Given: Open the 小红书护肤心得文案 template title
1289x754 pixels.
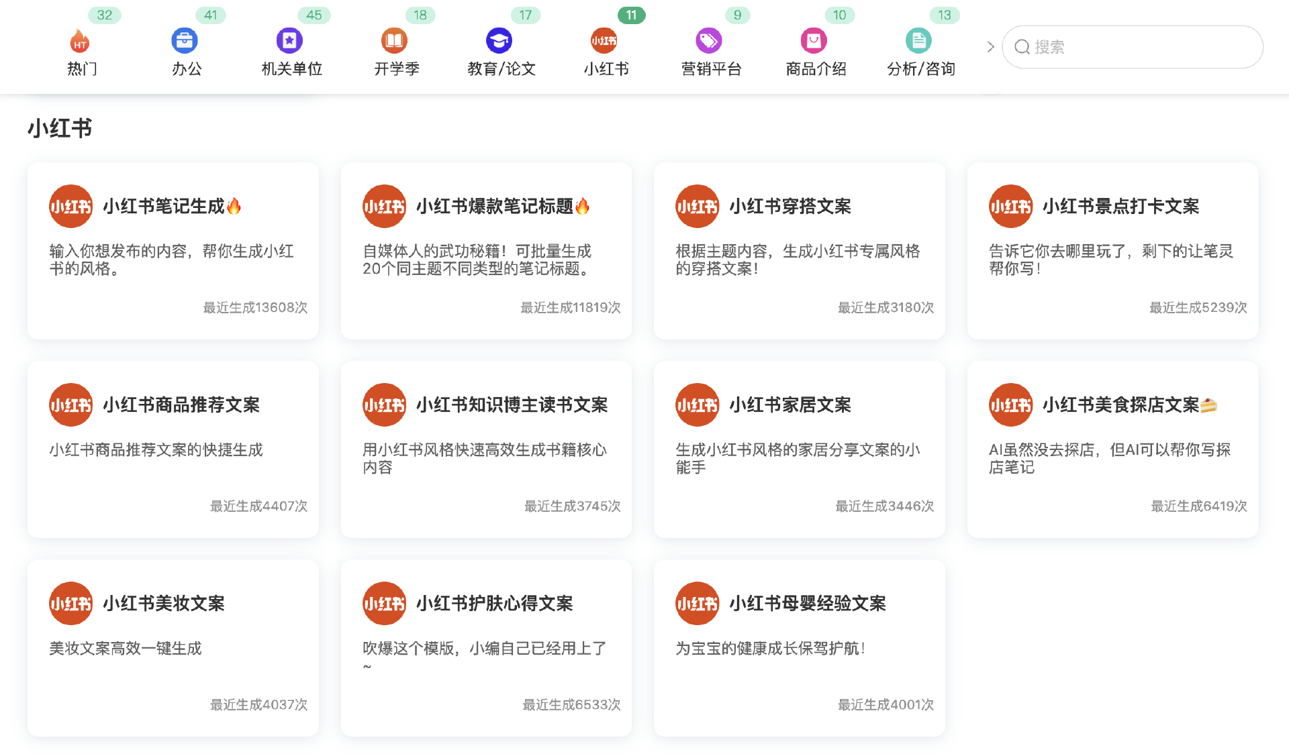Looking at the screenshot, I should pos(494,603).
